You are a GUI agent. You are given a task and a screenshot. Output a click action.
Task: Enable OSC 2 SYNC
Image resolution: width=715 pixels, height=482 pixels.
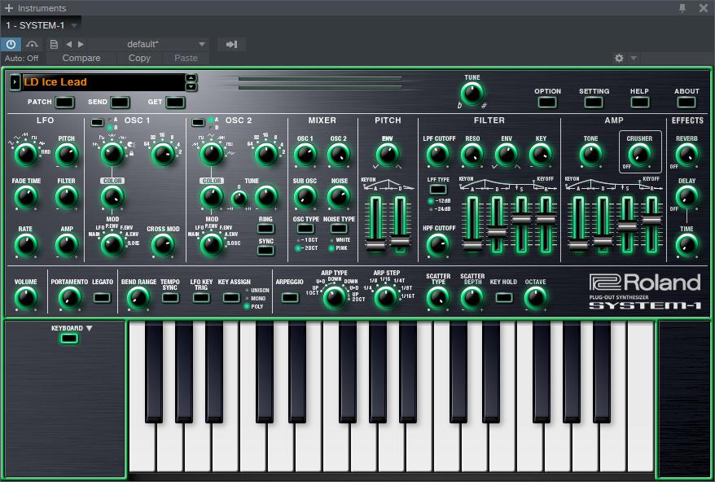264,251
